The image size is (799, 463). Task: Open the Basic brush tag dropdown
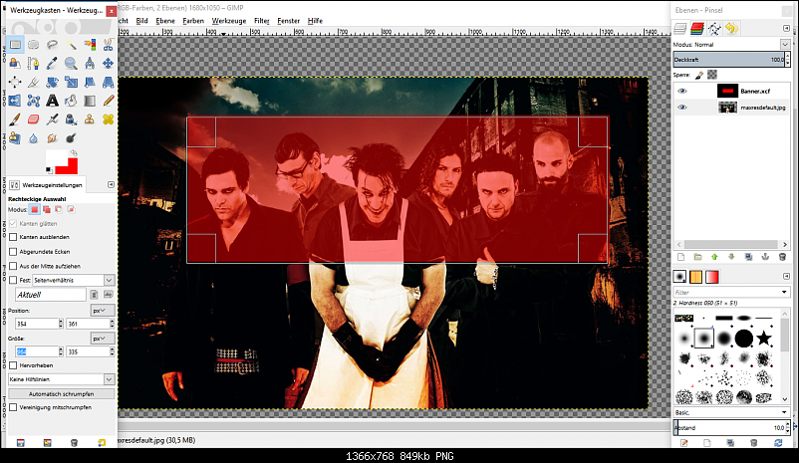[731, 412]
